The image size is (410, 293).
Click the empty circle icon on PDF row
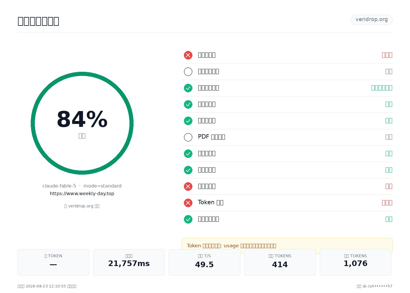click(x=188, y=137)
